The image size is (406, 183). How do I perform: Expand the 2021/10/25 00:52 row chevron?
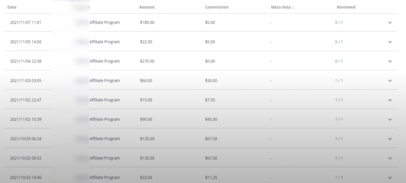pyautogui.click(x=390, y=158)
